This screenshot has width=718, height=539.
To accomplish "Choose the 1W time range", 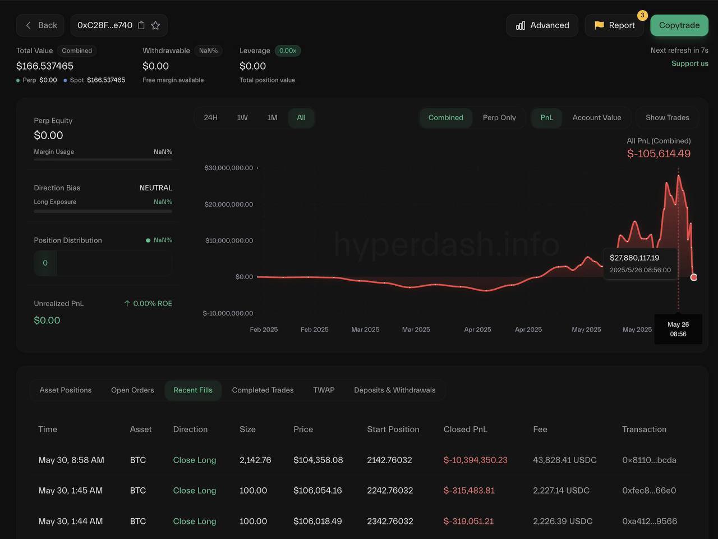I will coord(242,117).
